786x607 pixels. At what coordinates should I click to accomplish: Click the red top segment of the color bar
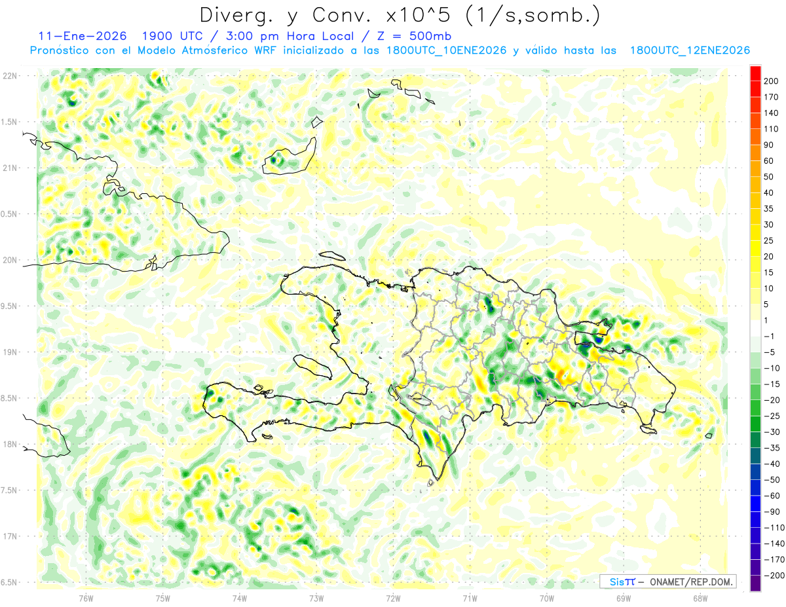(755, 73)
